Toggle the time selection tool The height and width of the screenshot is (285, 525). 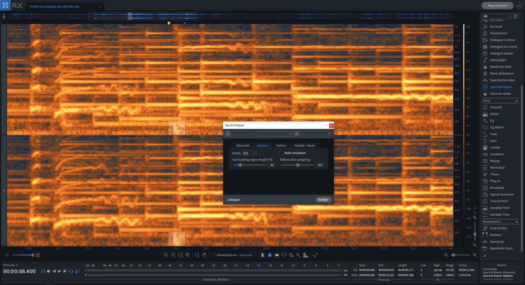click(262, 255)
